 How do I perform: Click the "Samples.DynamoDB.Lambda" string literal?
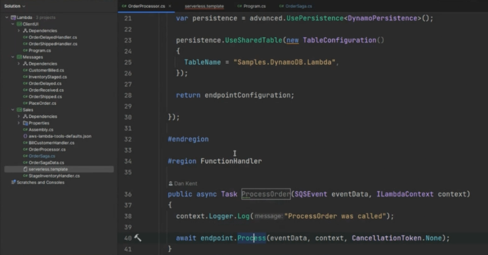(x=284, y=62)
